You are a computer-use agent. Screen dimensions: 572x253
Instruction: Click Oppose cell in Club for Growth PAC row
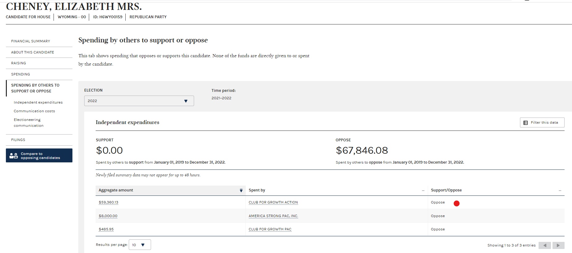438,229
